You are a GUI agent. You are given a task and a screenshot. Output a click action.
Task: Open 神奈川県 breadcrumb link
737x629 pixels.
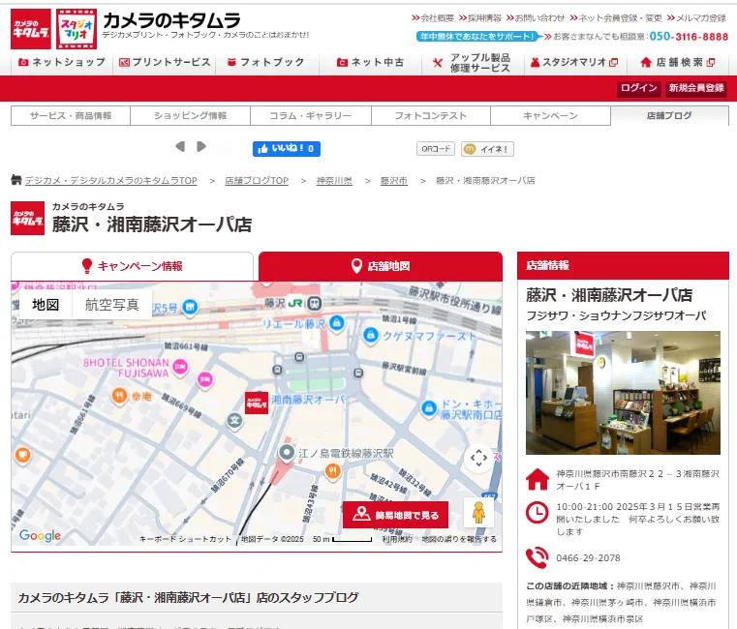[x=334, y=180]
